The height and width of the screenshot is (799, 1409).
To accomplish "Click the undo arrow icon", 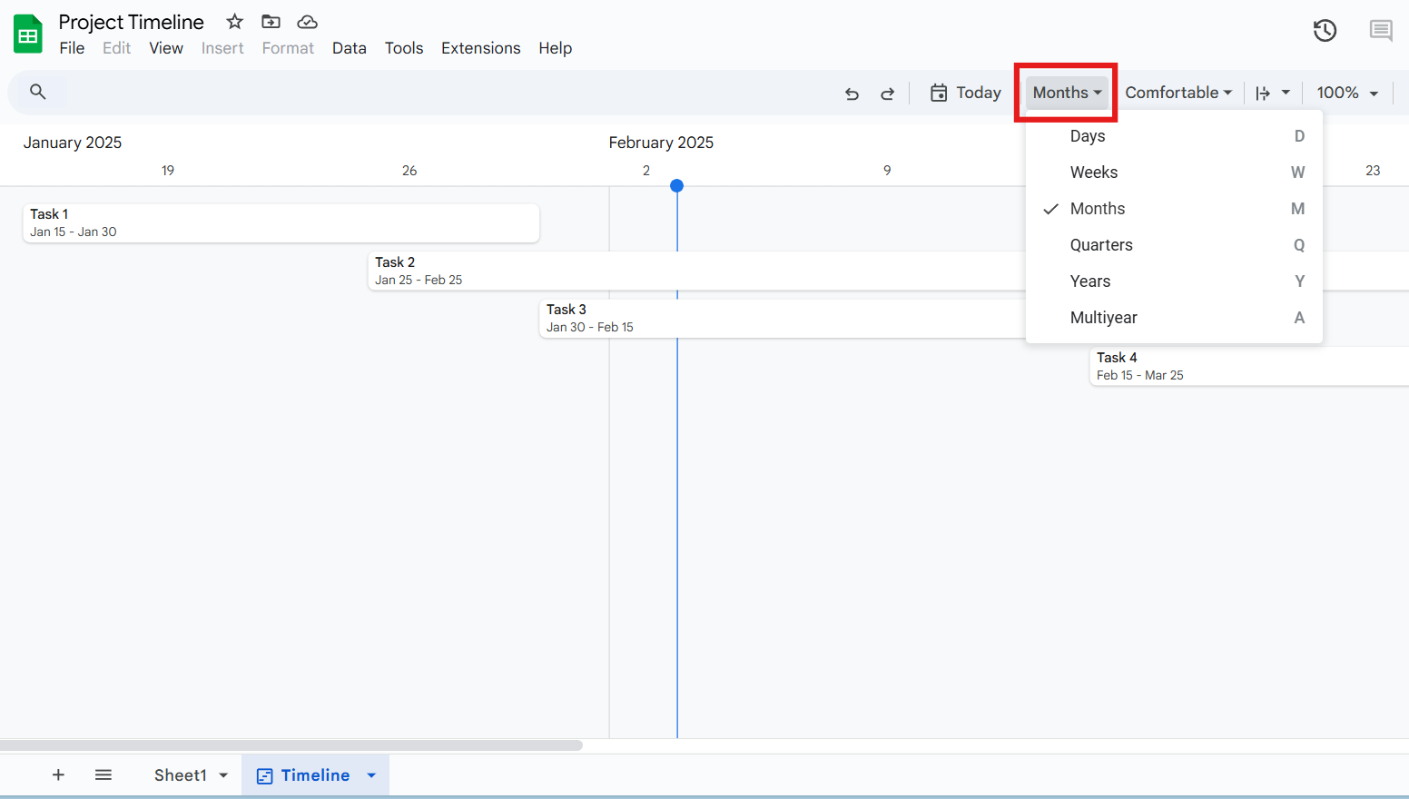I will [x=852, y=94].
